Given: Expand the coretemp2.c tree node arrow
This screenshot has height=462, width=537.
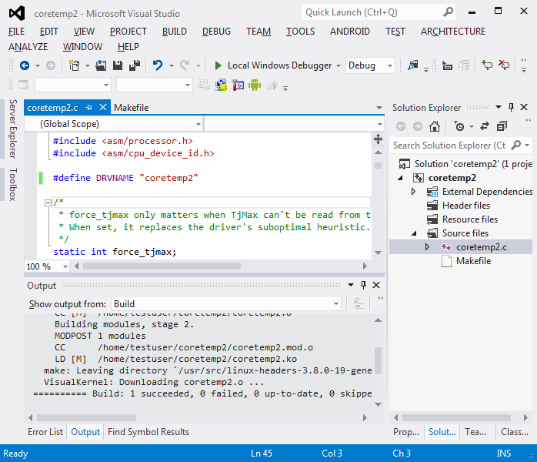Looking at the screenshot, I should pos(427,247).
